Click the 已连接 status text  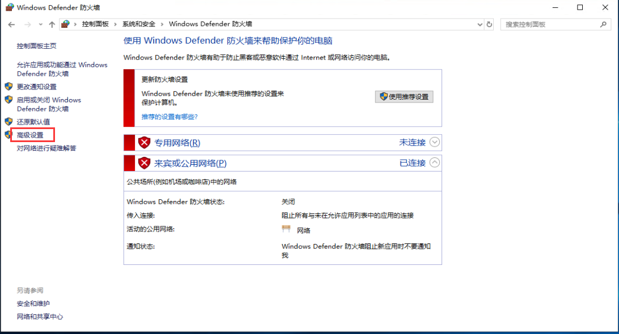pyautogui.click(x=412, y=163)
